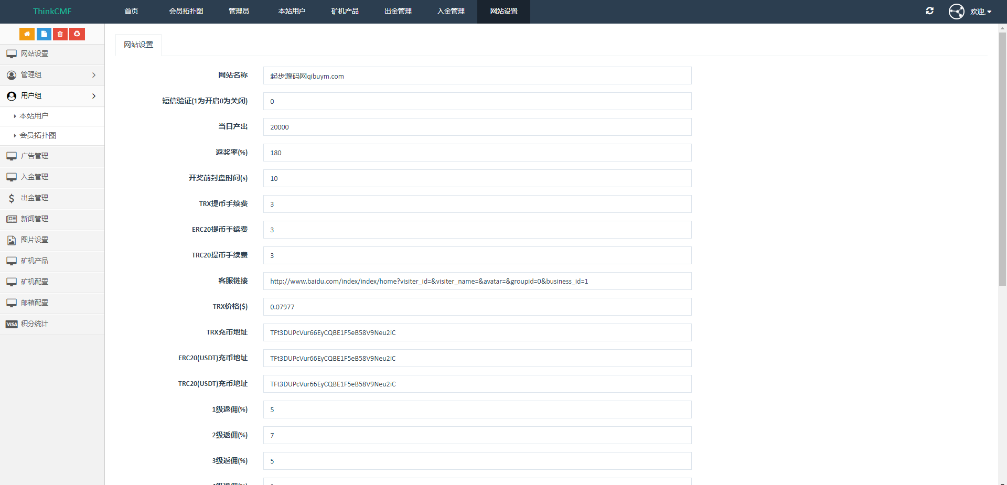Click the VISA icon next to 积分统计
This screenshot has height=485, width=1007.
(x=12, y=324)
